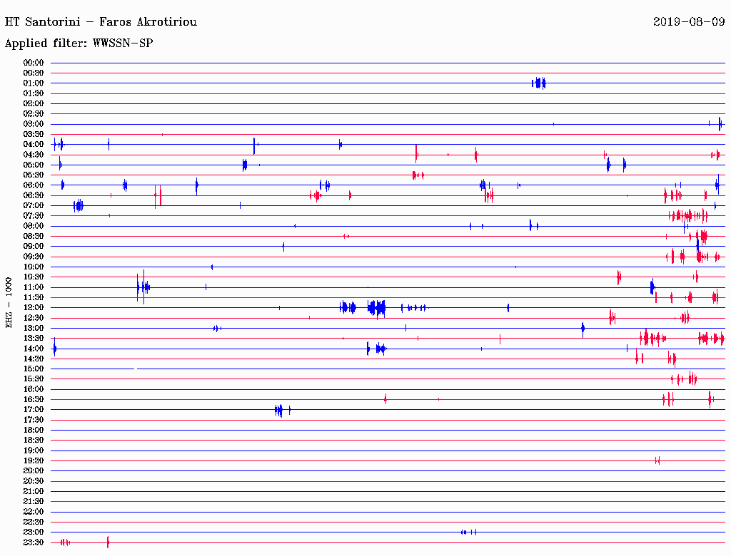Select the 05:00 time label
Image resolution: width=731 pixels, height=556 pixels.
pyautogui.click(x=34, y=165)
